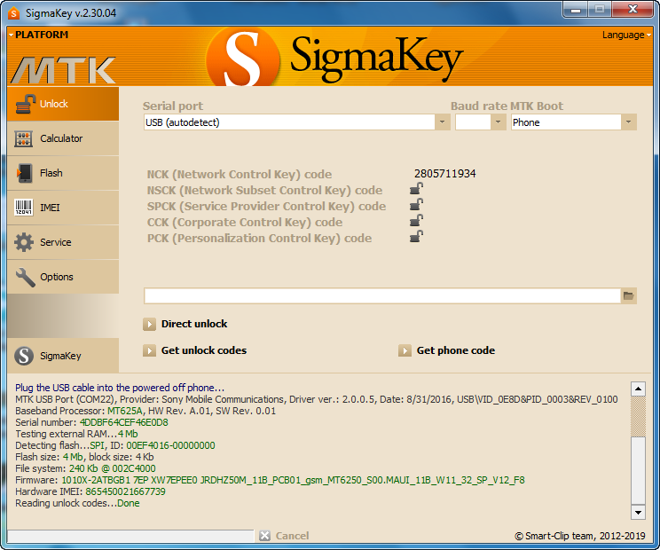The image size is (660, 550).
Task: Click Hardware IMEI 865450021667739 text
Action: point(90,491)
